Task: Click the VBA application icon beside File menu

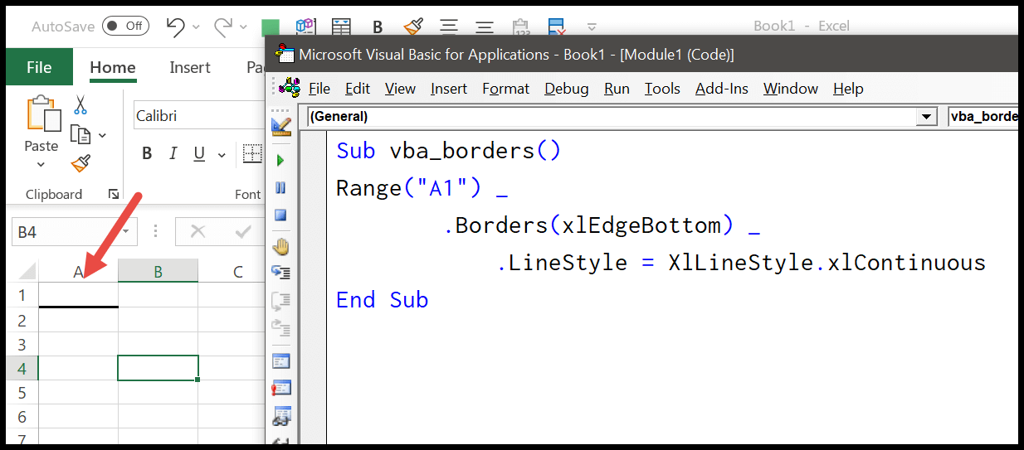Action: 289,88
